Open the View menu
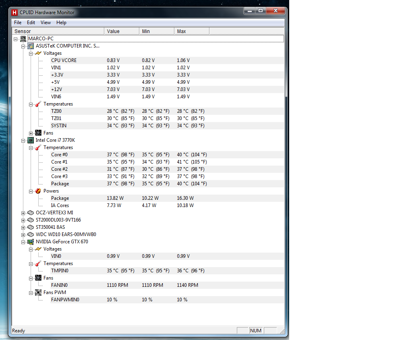 click(x=46, y=23)
